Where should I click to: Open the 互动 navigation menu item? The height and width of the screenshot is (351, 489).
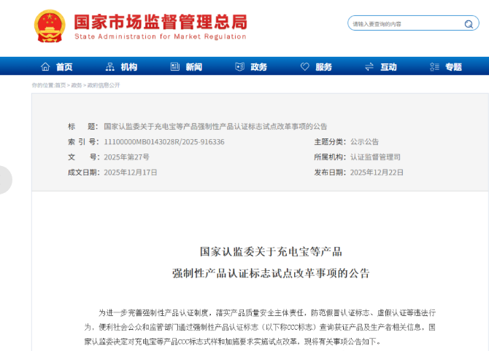(388, 67)
